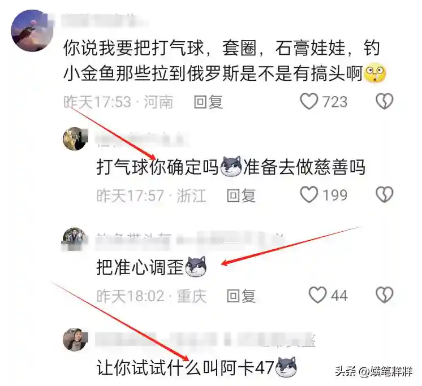Tap the blurred username above 让你试试什么叫阿卡47
Screen dimensions: 422x386
[x=205, y=340]
